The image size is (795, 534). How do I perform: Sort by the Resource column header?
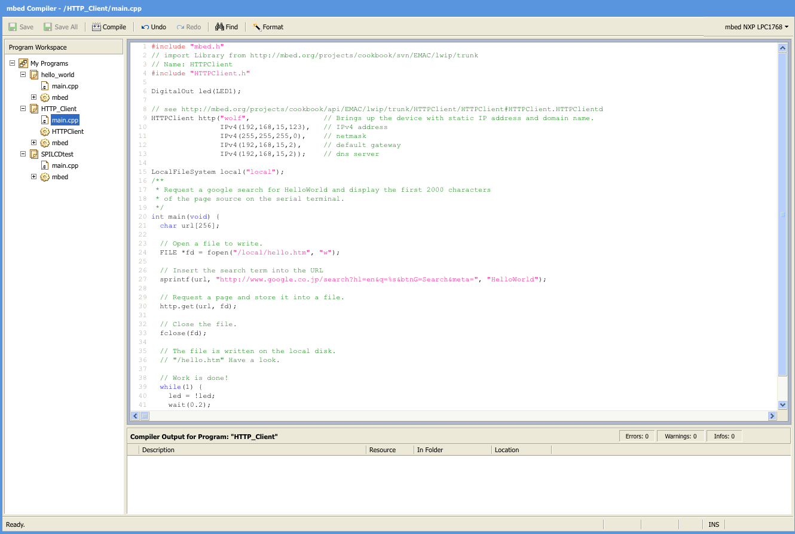(x=390, y=450)
